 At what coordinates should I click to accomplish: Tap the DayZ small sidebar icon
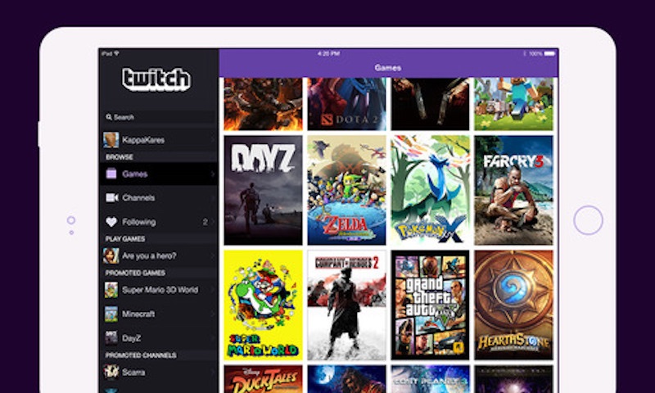pyautogui.click(x=111, y=338)
